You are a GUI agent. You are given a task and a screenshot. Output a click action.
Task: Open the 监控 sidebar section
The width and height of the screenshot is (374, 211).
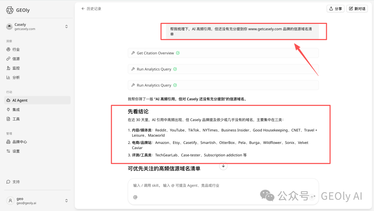pyautogui.click(x=37, y=68)
